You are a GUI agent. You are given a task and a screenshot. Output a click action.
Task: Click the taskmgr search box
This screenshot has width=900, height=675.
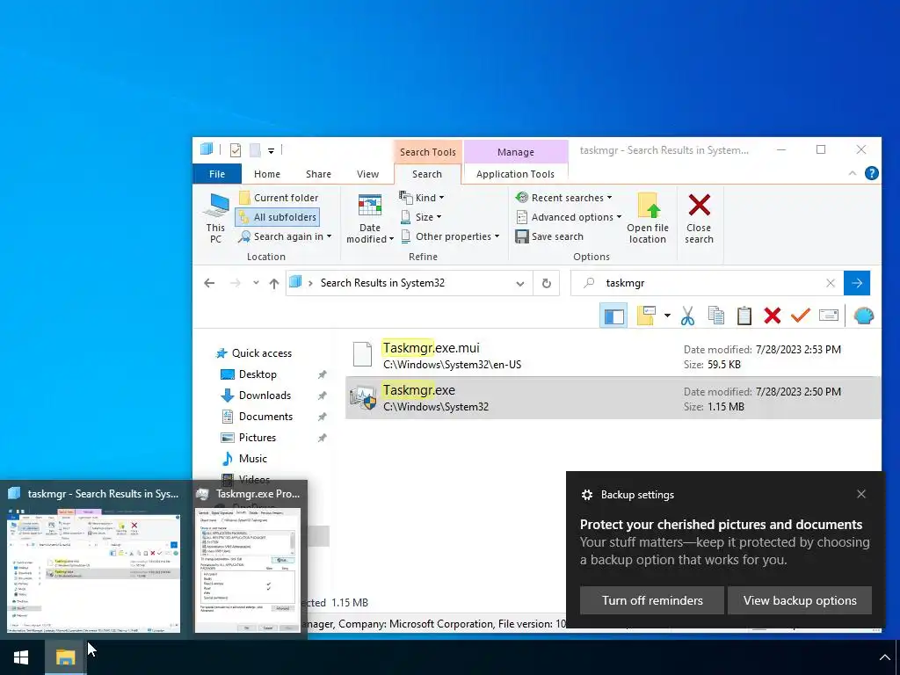(x=707, y=283)
